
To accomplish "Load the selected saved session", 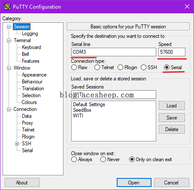I will click(x=172, y=106).
